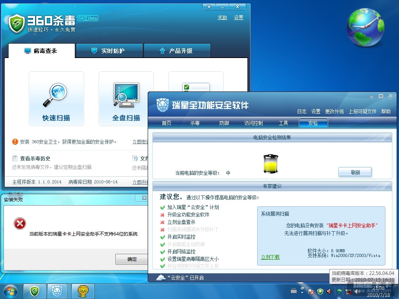Screen dimensions: 399x299
Task: Expand the small arrow in the tray language bar
Action: tap(302, 293)
